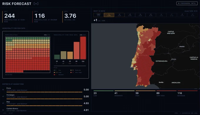Click the EXTREMADURA region label on map
The image size is (200, 115).
click(161, 61)
